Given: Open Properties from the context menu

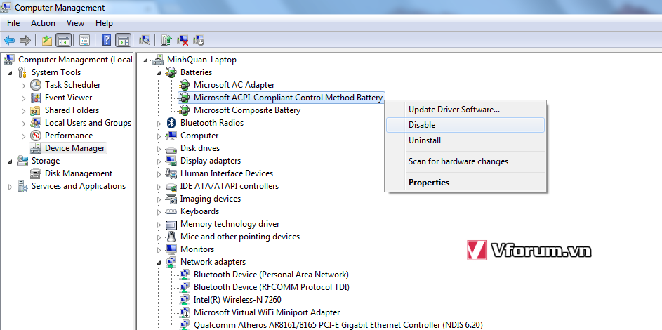Looking at the screenshot, I should pos(465,183).
